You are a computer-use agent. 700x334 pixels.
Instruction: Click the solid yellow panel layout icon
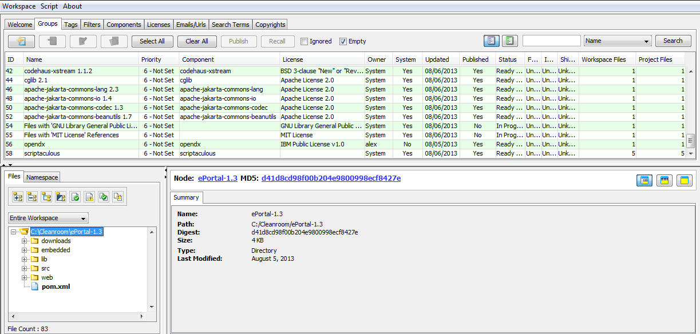pos(684,181)
